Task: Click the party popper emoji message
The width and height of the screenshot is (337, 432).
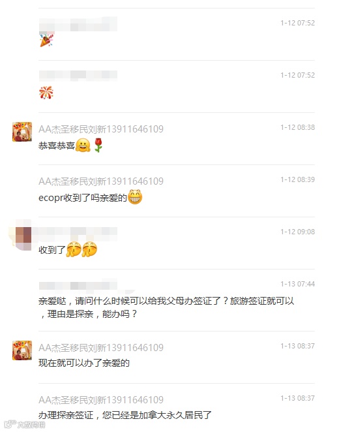Action: click(46, 40)
